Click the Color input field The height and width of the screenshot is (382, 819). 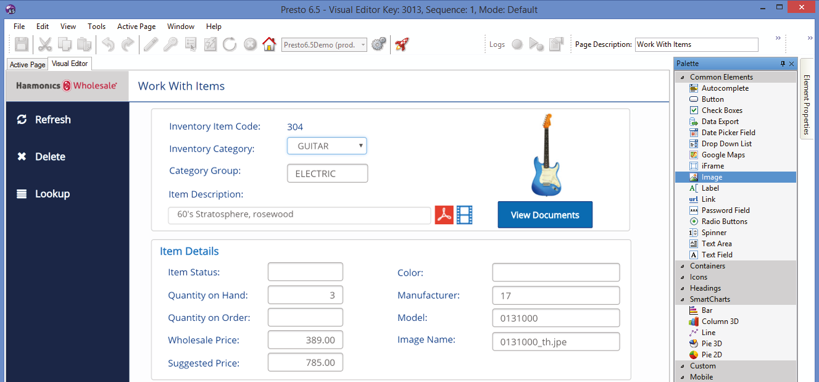tap(556, 272)
